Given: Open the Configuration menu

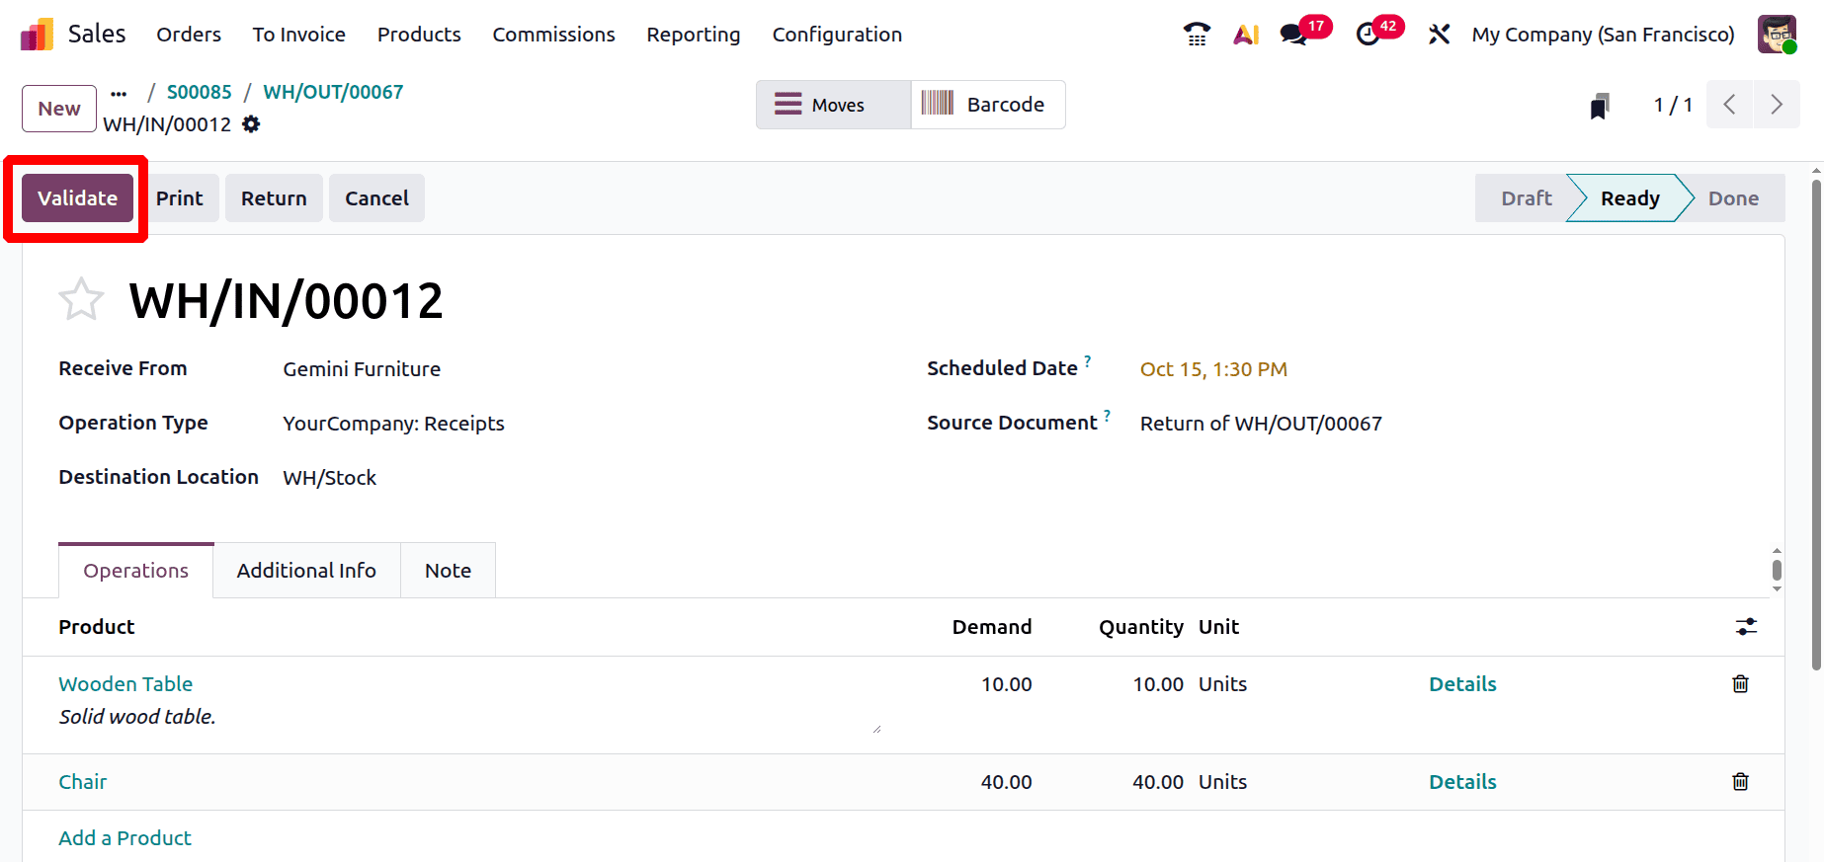Looking at the screenshot, I should click(x=837, y=35).
